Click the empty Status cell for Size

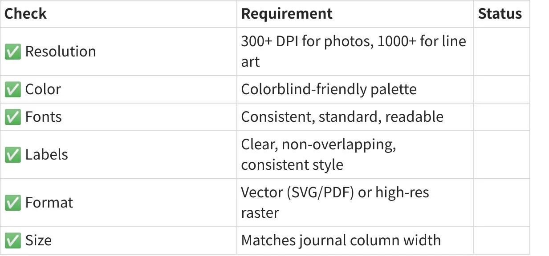click(501, 240)
